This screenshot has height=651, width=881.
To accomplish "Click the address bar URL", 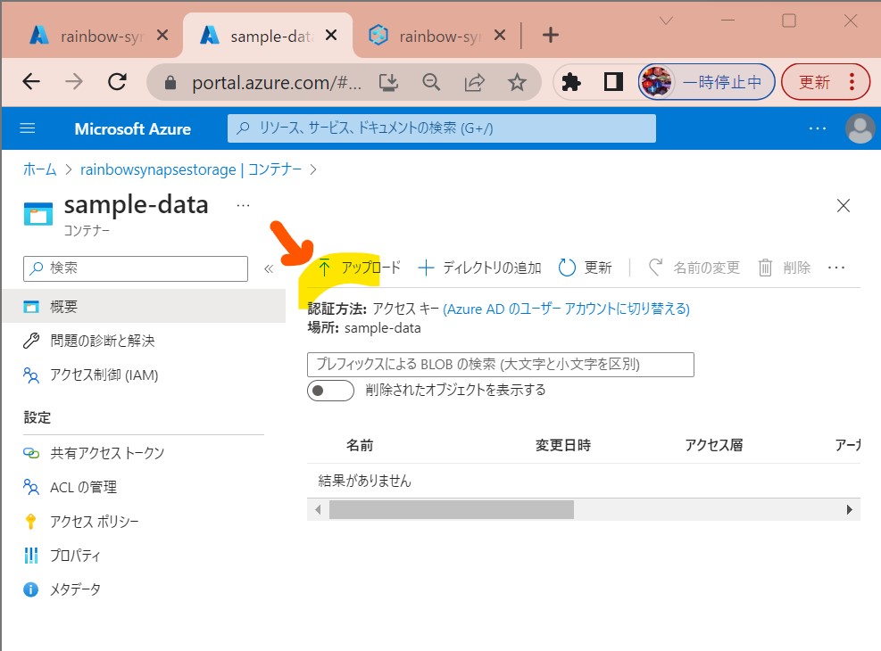I will tap(277, 83).
